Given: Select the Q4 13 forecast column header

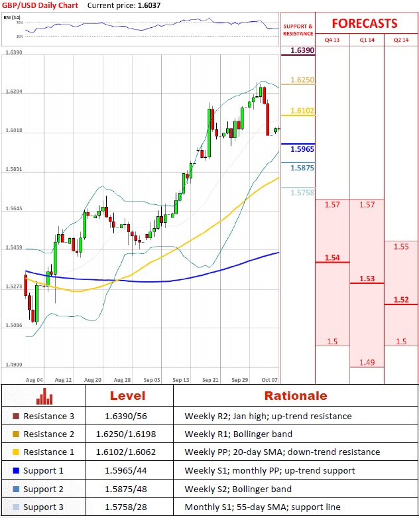Looking at the screenshot, I should click(332, 40).
